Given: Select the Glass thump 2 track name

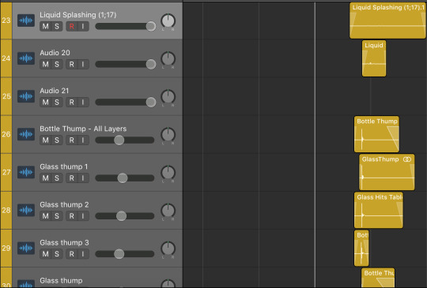Looking at the screenshot, I should [64, 204].
